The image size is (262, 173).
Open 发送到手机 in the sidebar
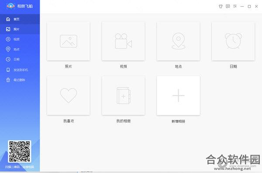click(x=20, y=70)
